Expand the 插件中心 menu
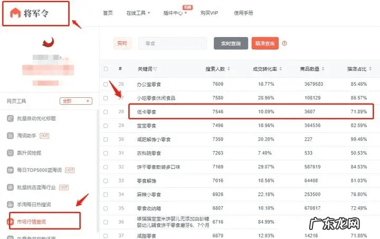The width and height of the screenshot is (380, 239). (x=175, y=13)
